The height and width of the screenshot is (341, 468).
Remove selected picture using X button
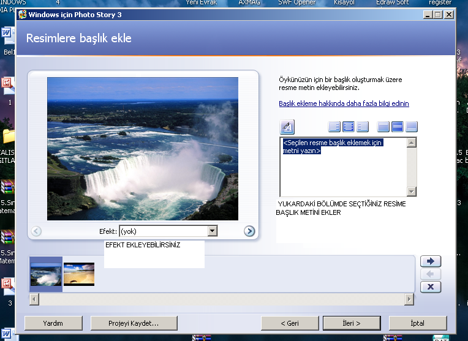pyautogui.click(x=431, y=287)
